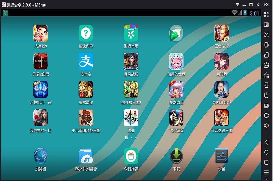This screenshot has width=273, height=181.
Task: Click the volume speaker sidebar icon
Action: coord(266,125)
